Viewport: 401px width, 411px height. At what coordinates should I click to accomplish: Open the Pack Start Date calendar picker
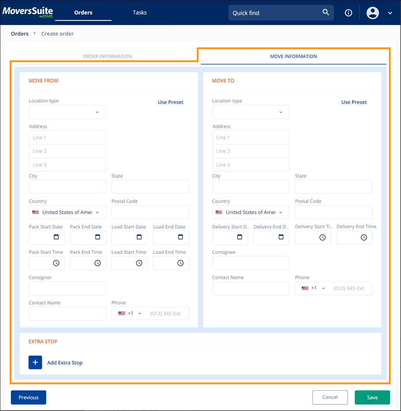(x=56, y=238)
